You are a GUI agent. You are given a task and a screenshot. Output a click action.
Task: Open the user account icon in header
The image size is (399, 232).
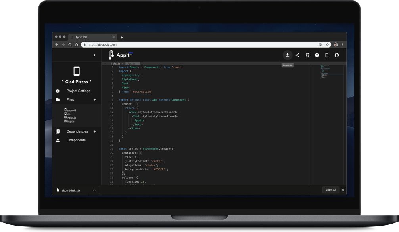337,55
